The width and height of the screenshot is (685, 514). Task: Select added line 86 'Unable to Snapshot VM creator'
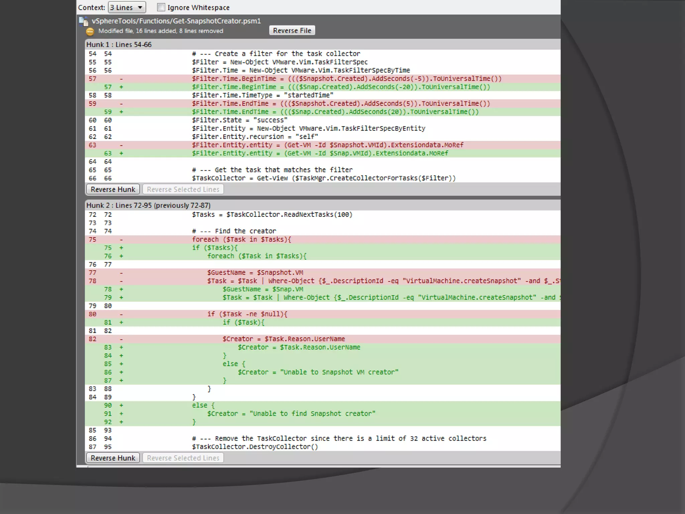(x=318, y=372)
